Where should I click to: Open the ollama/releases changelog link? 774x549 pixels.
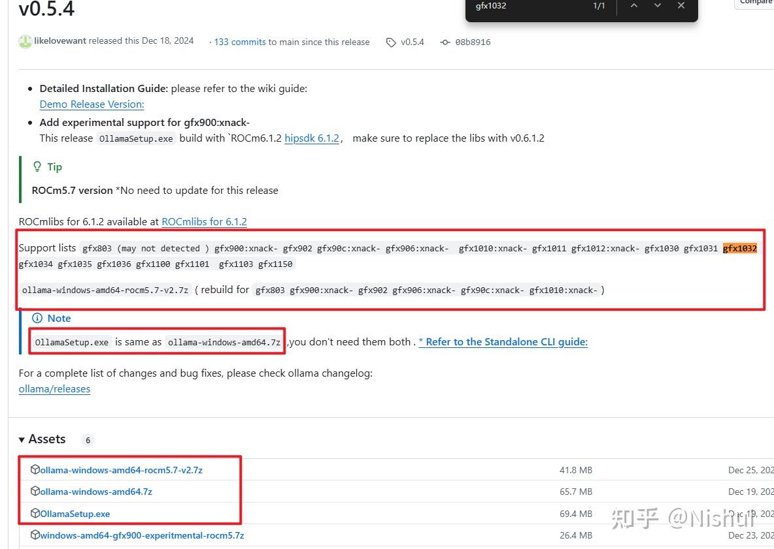coord(54,388)
